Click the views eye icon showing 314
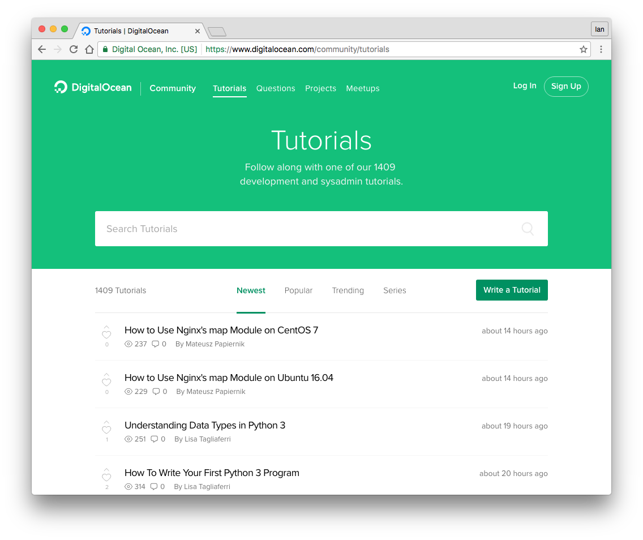The height and width of the screenshot is (540, 643). point(128,487)
